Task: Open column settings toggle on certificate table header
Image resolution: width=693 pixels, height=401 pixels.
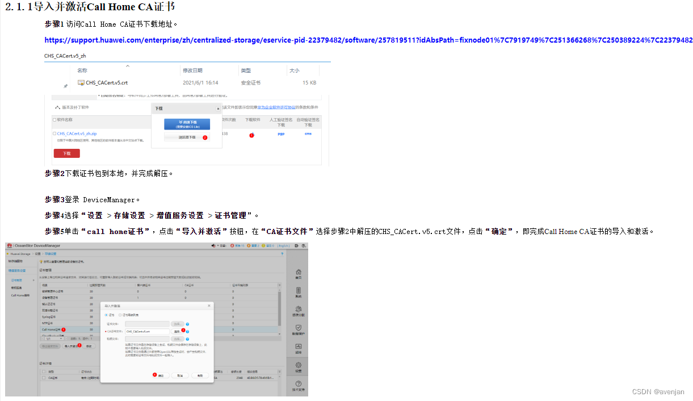Action: click(279, 285)
